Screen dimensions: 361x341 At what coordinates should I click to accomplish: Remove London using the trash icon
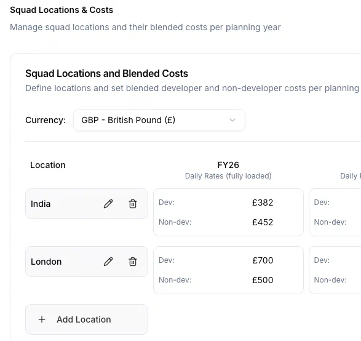click(133, 262)
